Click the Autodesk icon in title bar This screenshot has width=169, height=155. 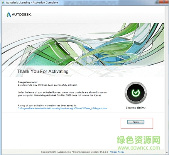click(x=3, y=3)
